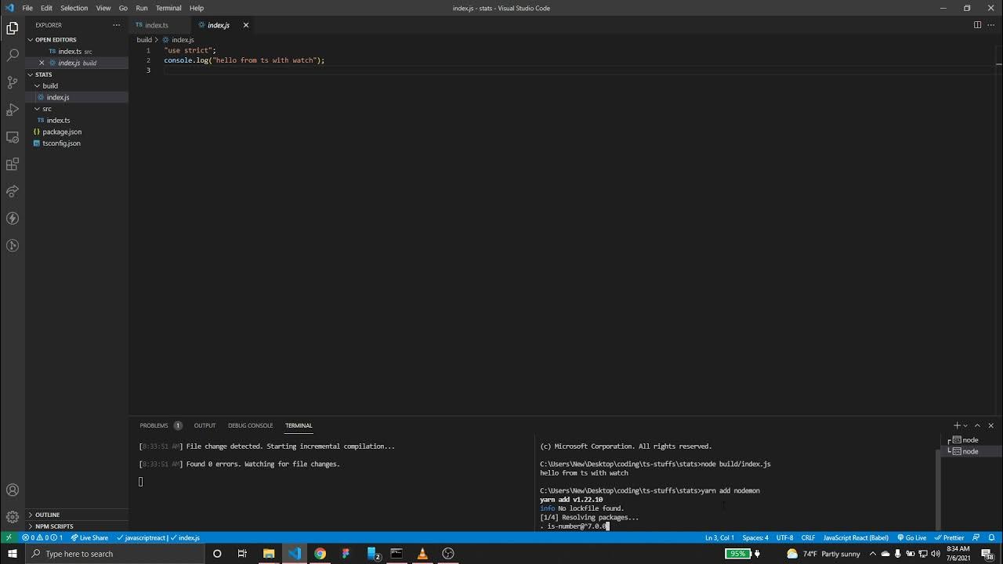Change line ending via CRLF

click(x=808, y=537)
